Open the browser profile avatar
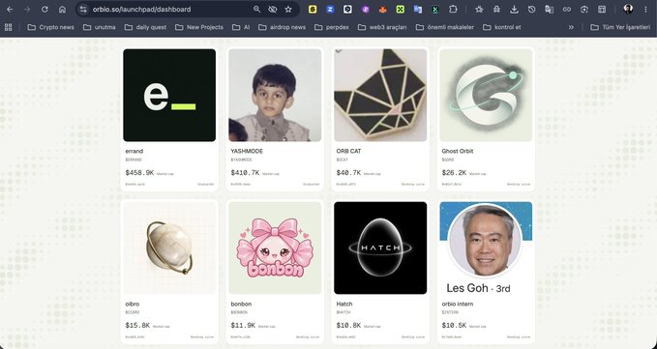 tap(628, 10)
